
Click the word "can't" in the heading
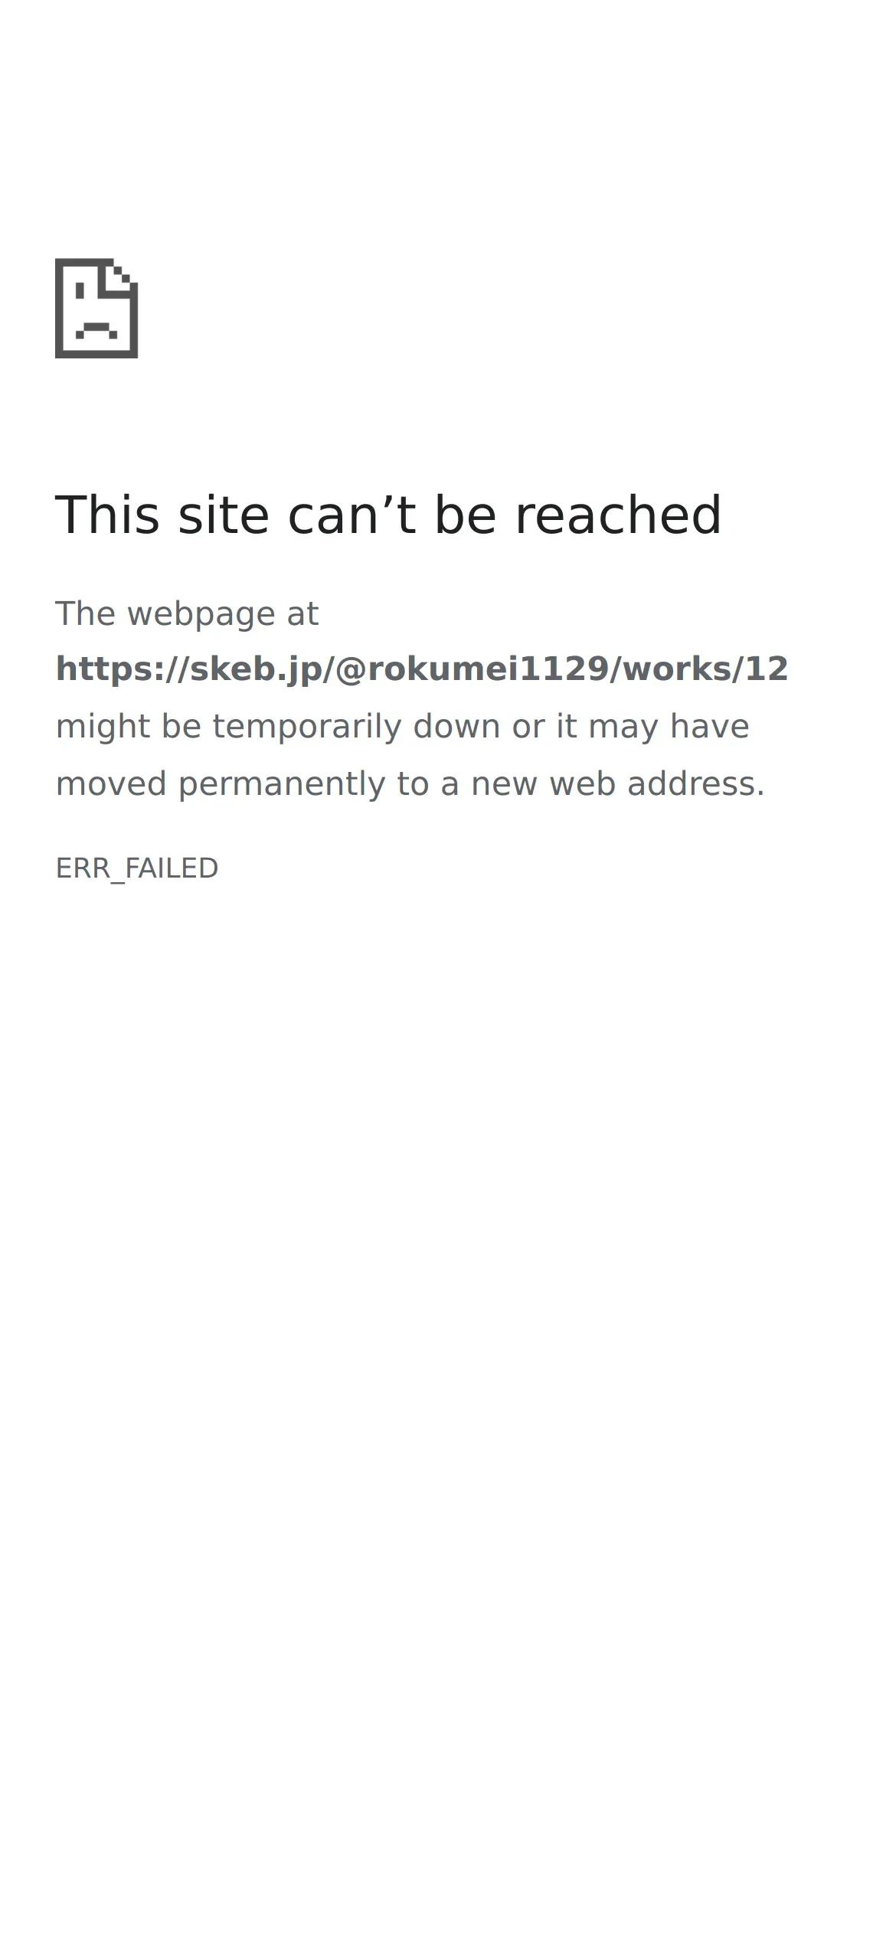(x=352, y=515)
